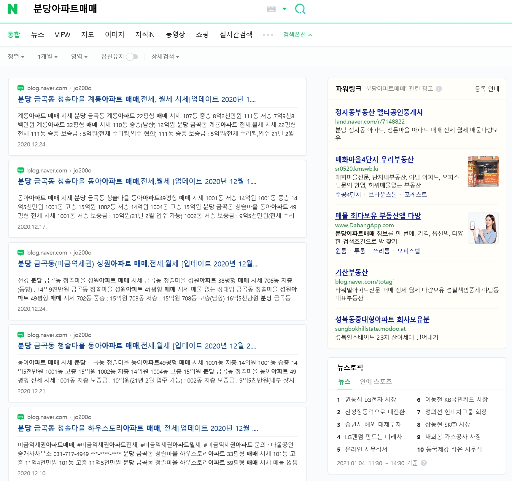Open the 쓰리룸 sublink
Screen dimensions: 512x481
381,251
